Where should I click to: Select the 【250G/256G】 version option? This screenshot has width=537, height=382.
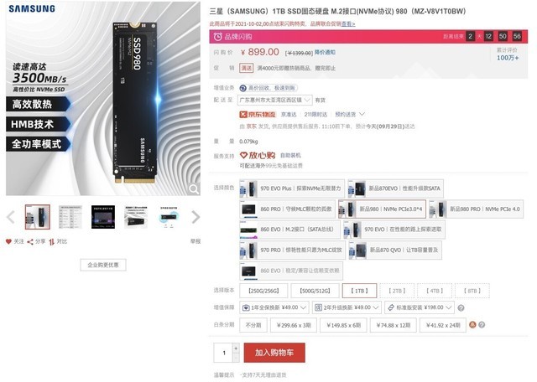click(263, 291)
